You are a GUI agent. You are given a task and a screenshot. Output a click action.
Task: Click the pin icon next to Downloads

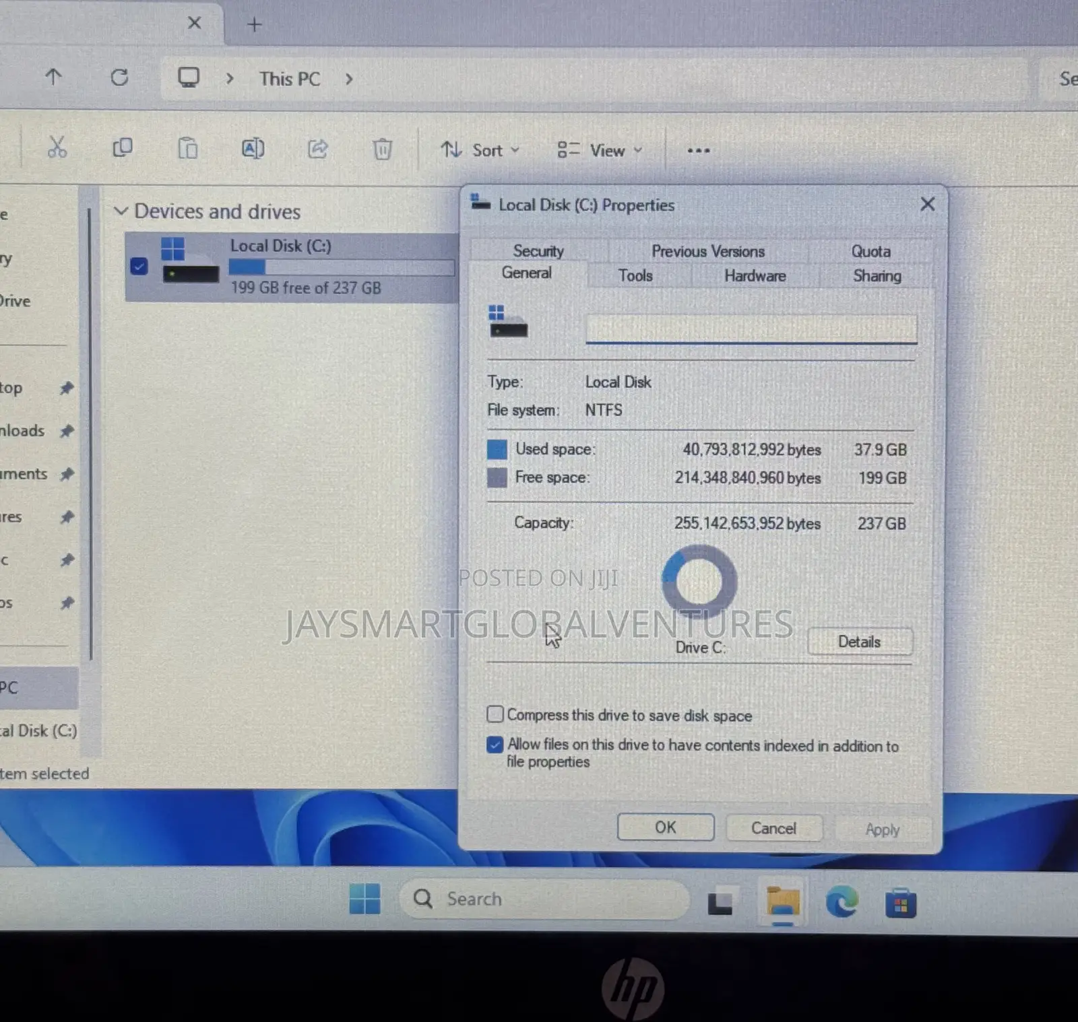pos(67,431)
